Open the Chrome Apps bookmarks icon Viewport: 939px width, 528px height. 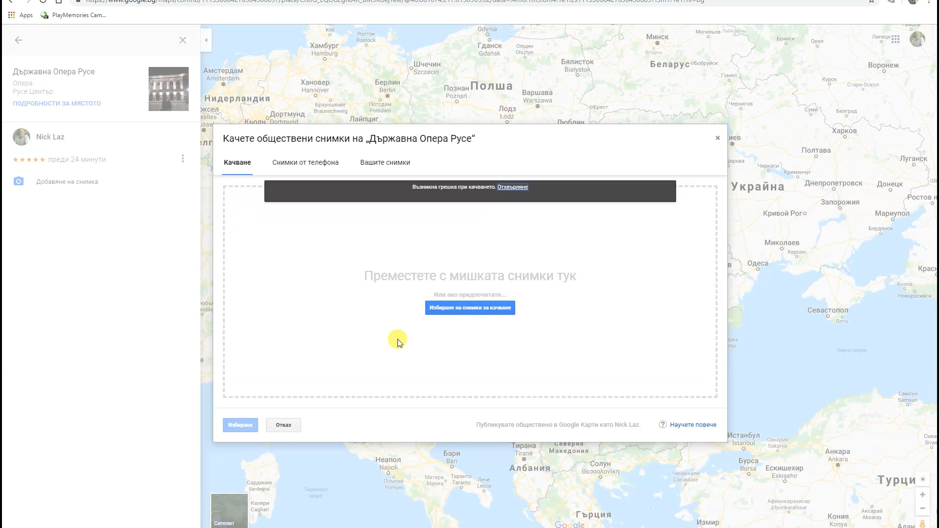click(12, 15)
